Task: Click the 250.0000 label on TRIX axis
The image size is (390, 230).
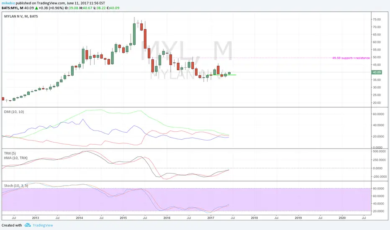Action: (x=379, y=160)
